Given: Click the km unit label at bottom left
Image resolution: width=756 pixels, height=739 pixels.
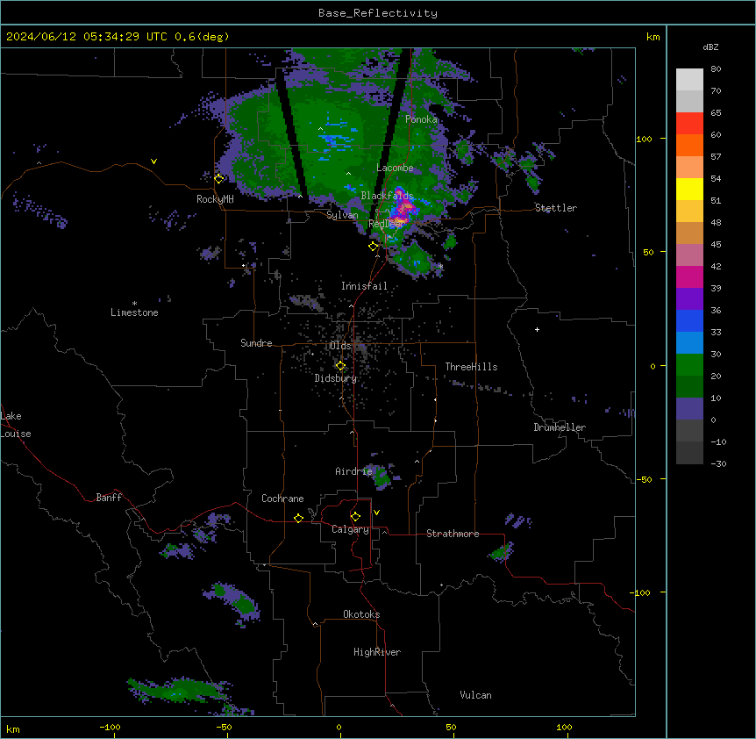Looking at the screenshot, I should [13, 729].
